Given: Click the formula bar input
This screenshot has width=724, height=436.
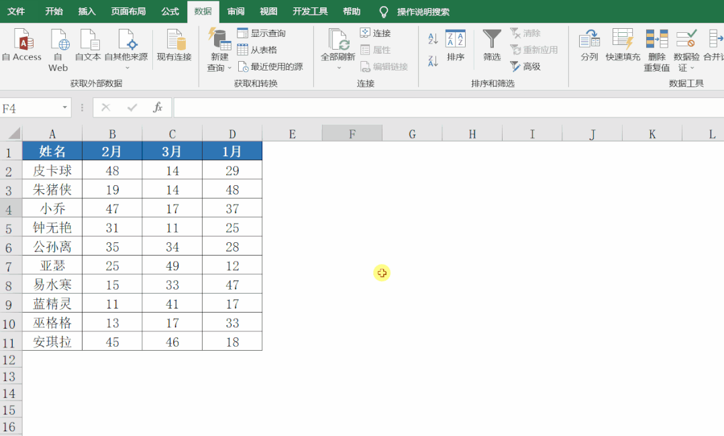Looking at the screenshot, I should pyautogui.click(x=449, y=107).
